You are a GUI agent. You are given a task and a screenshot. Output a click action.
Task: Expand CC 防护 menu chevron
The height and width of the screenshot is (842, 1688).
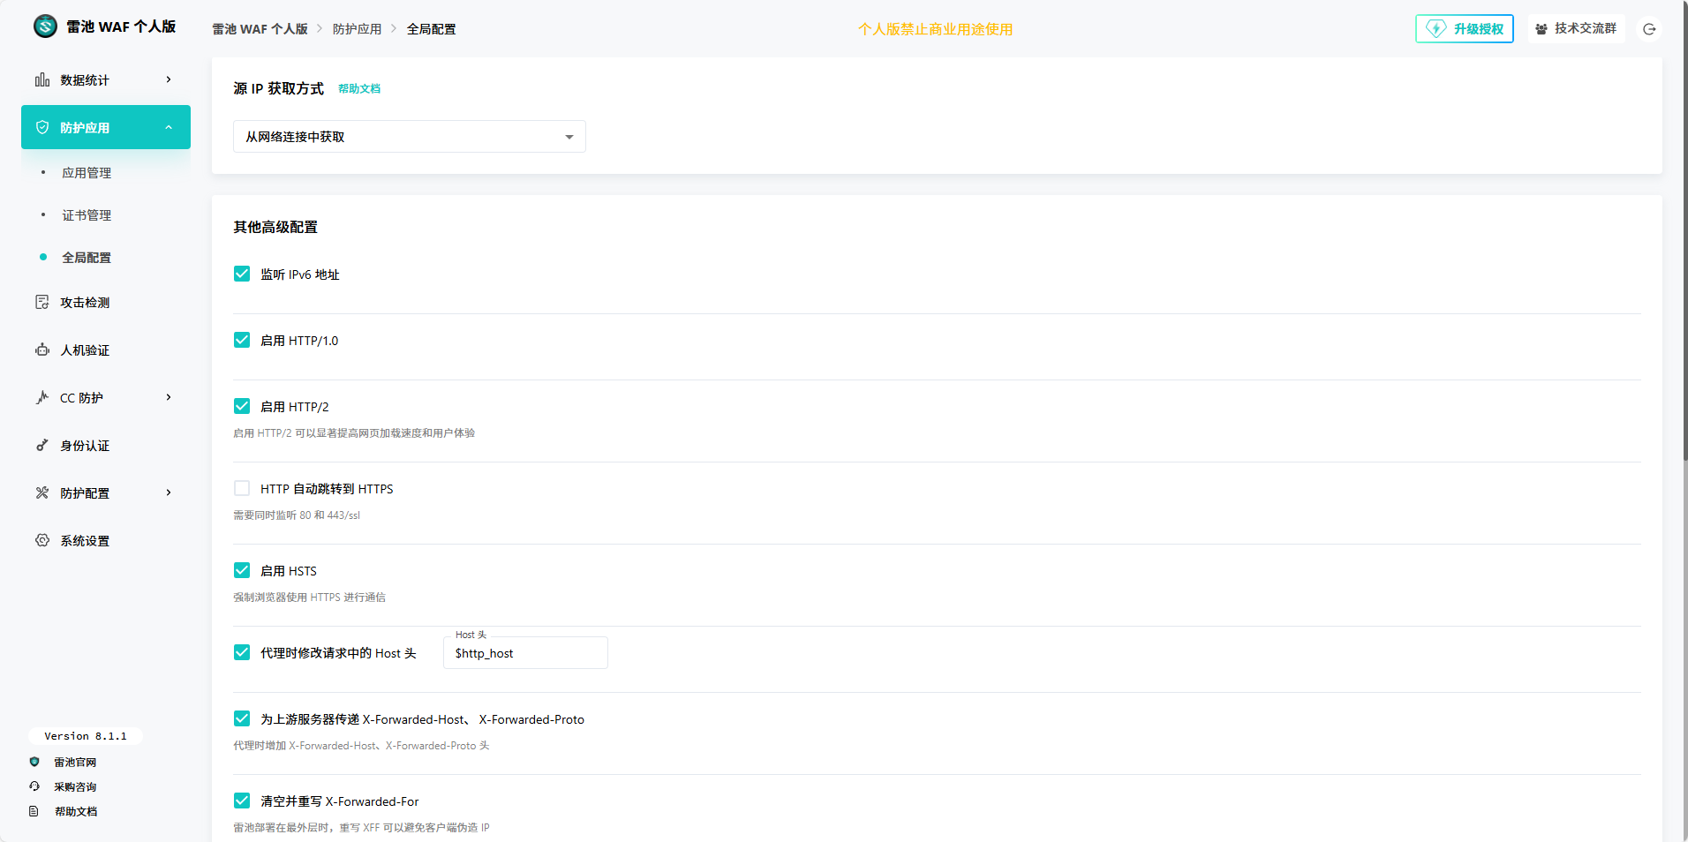(x=169, y=397)
